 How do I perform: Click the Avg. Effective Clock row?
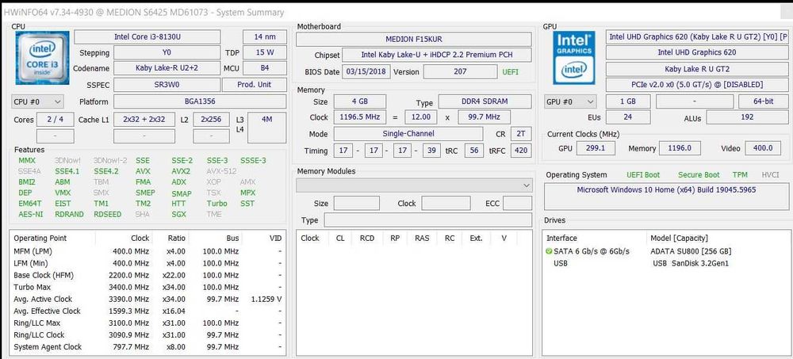(x=147, y=311)
